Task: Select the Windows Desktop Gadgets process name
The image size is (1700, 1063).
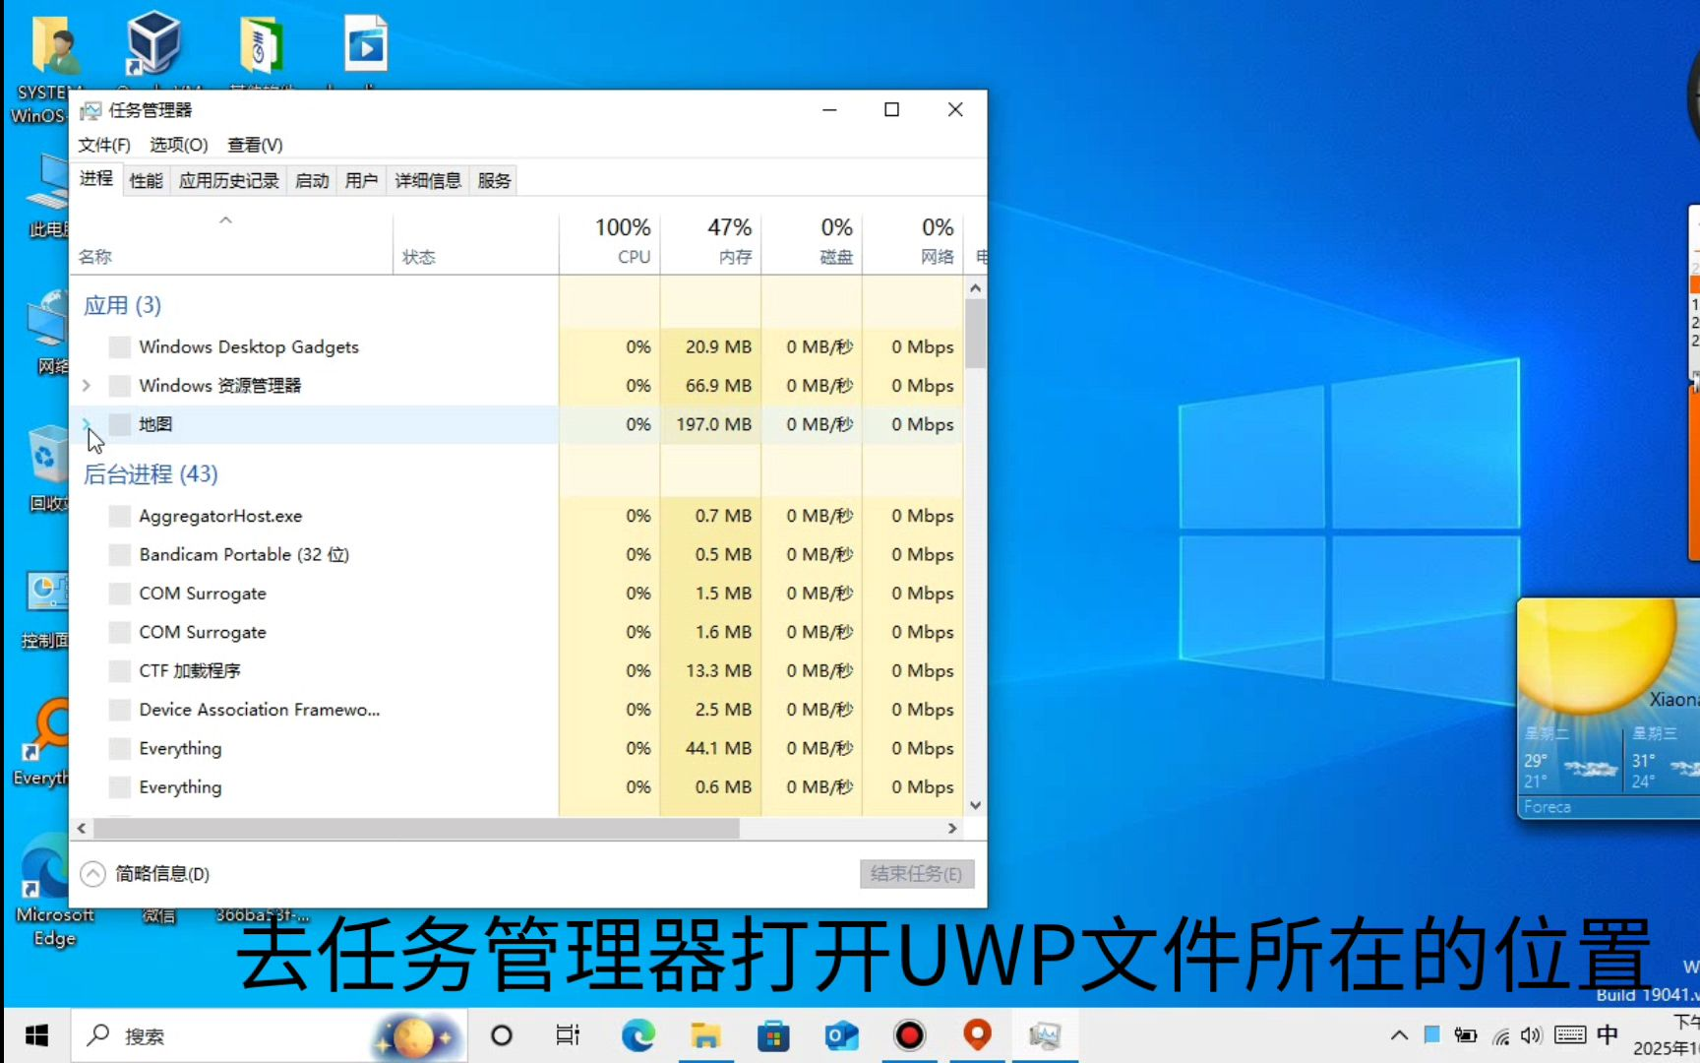Action: 249,346
